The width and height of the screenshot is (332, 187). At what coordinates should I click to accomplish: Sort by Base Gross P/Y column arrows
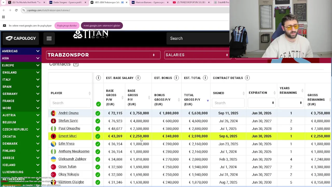[x=149, y=98]
